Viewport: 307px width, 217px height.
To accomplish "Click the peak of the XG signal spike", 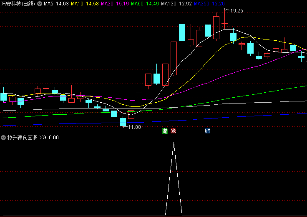I will click(174, 143).
